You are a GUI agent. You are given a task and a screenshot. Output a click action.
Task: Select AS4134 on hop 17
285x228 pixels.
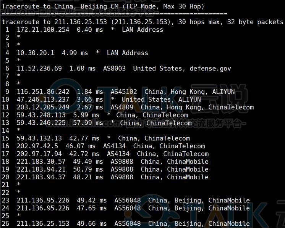click(x=118, y=154)
